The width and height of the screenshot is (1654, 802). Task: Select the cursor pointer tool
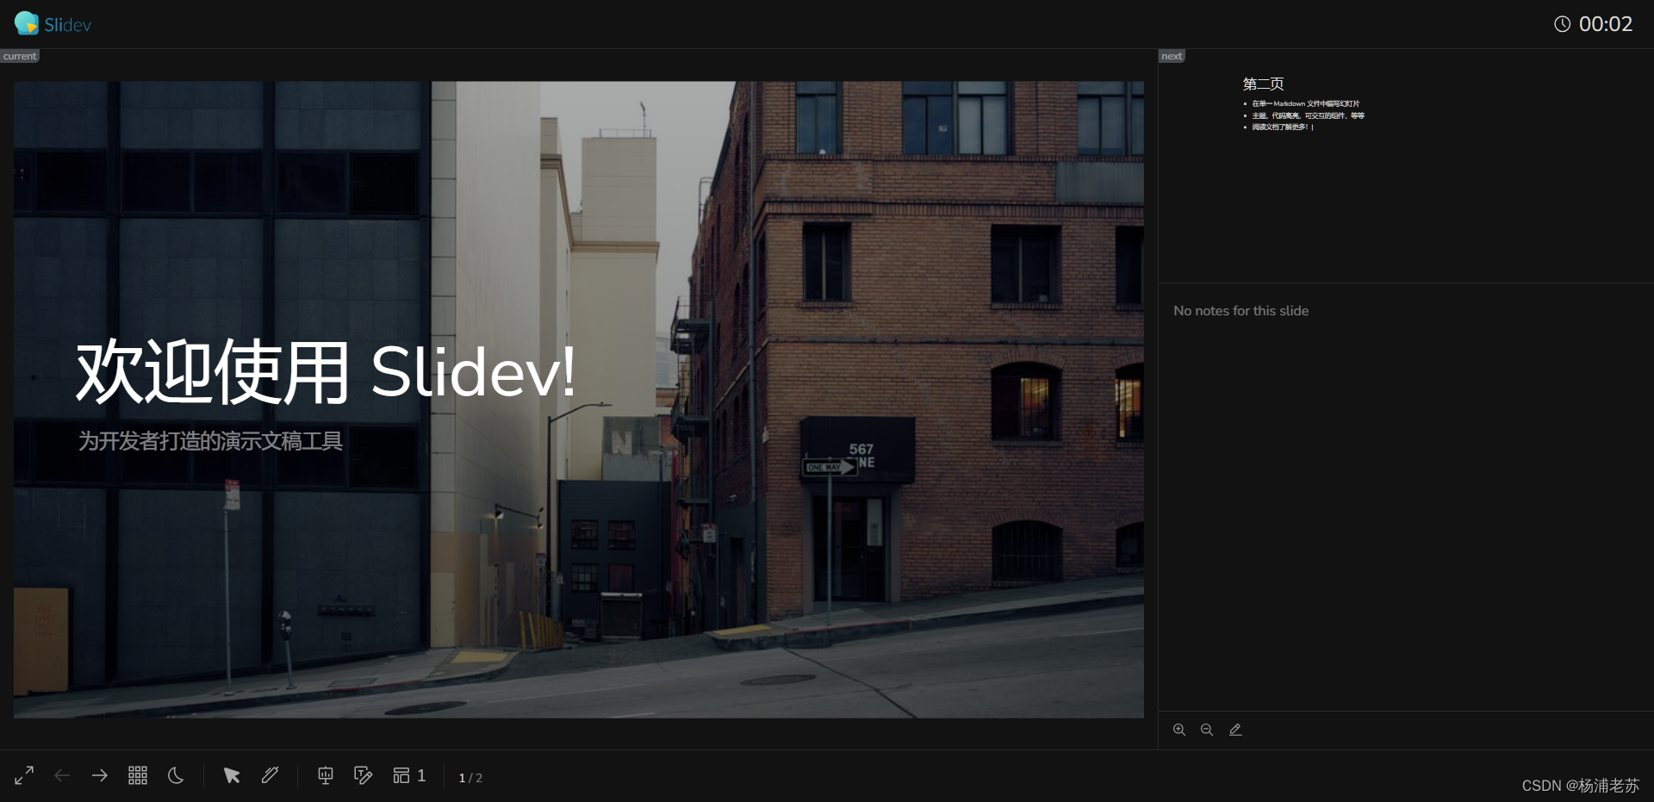pyautogui.click(x=232, y=775)
